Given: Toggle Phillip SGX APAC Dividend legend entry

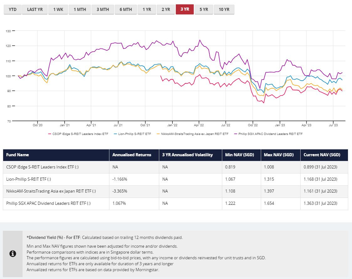Looking at the screenshot, I should tap(268, 134).
